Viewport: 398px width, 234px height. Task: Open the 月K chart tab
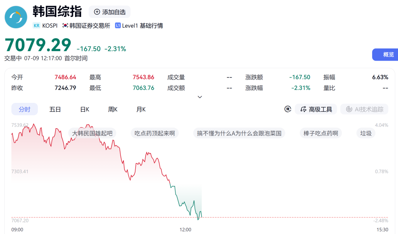pos(141,109)
